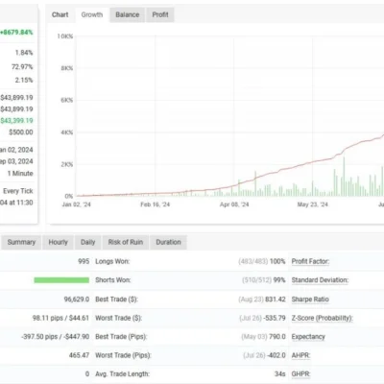Select the 1 Minute timeframe value
Screen dimensions: 384x384
[20, 173]
